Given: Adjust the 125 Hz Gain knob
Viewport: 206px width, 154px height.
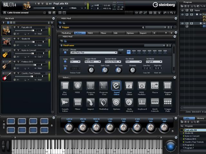Looking at the screenshot, I should click(69, 127).
